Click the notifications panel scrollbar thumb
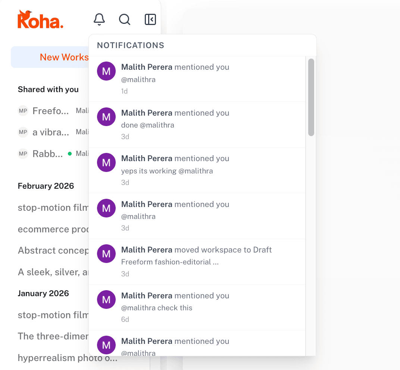The image size is (400, 370). [x=311, y=97]
